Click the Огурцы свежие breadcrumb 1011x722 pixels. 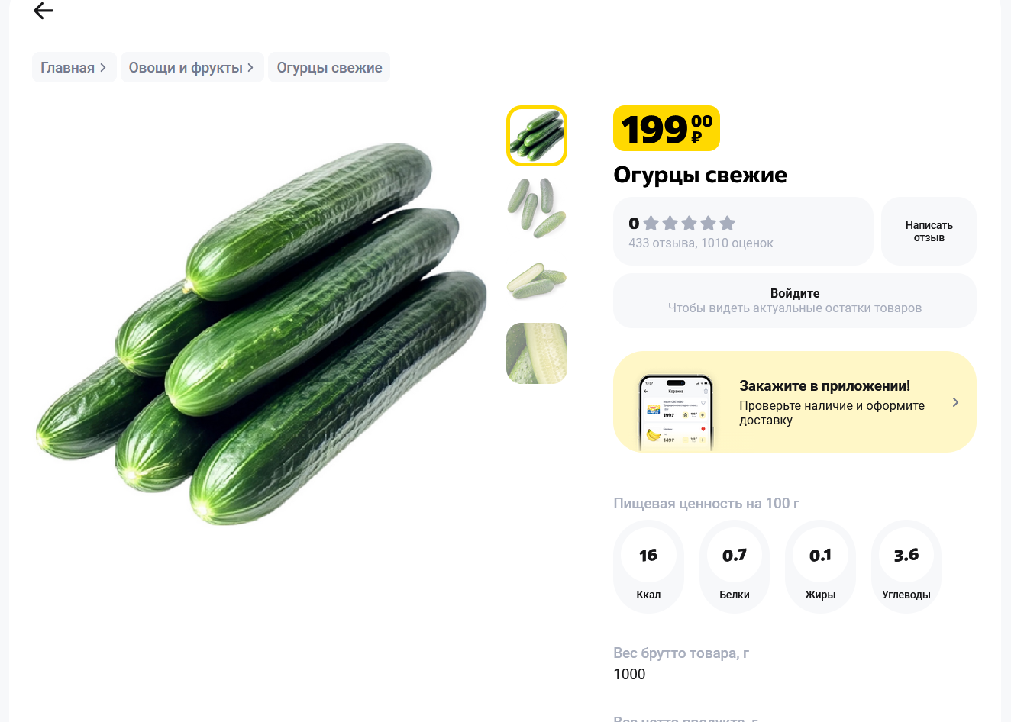click(329, 67)
